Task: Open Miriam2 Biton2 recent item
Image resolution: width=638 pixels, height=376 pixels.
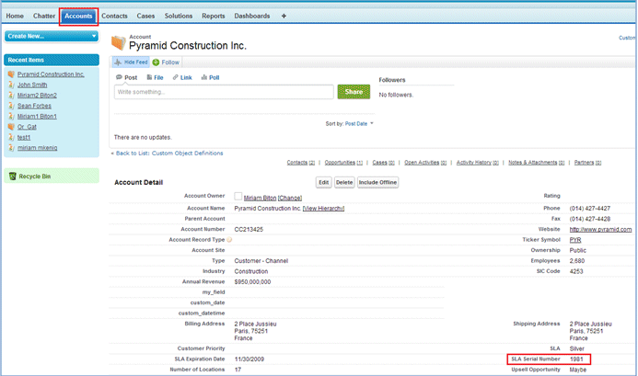Action: click(37, 96)
